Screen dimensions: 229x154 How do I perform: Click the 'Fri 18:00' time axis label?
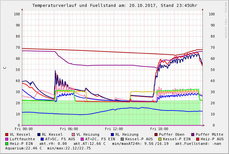click(159, 129)
